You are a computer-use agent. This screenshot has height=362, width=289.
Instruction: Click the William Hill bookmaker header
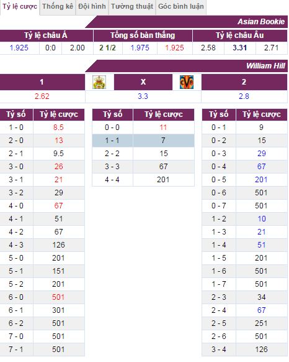(265, 66)
